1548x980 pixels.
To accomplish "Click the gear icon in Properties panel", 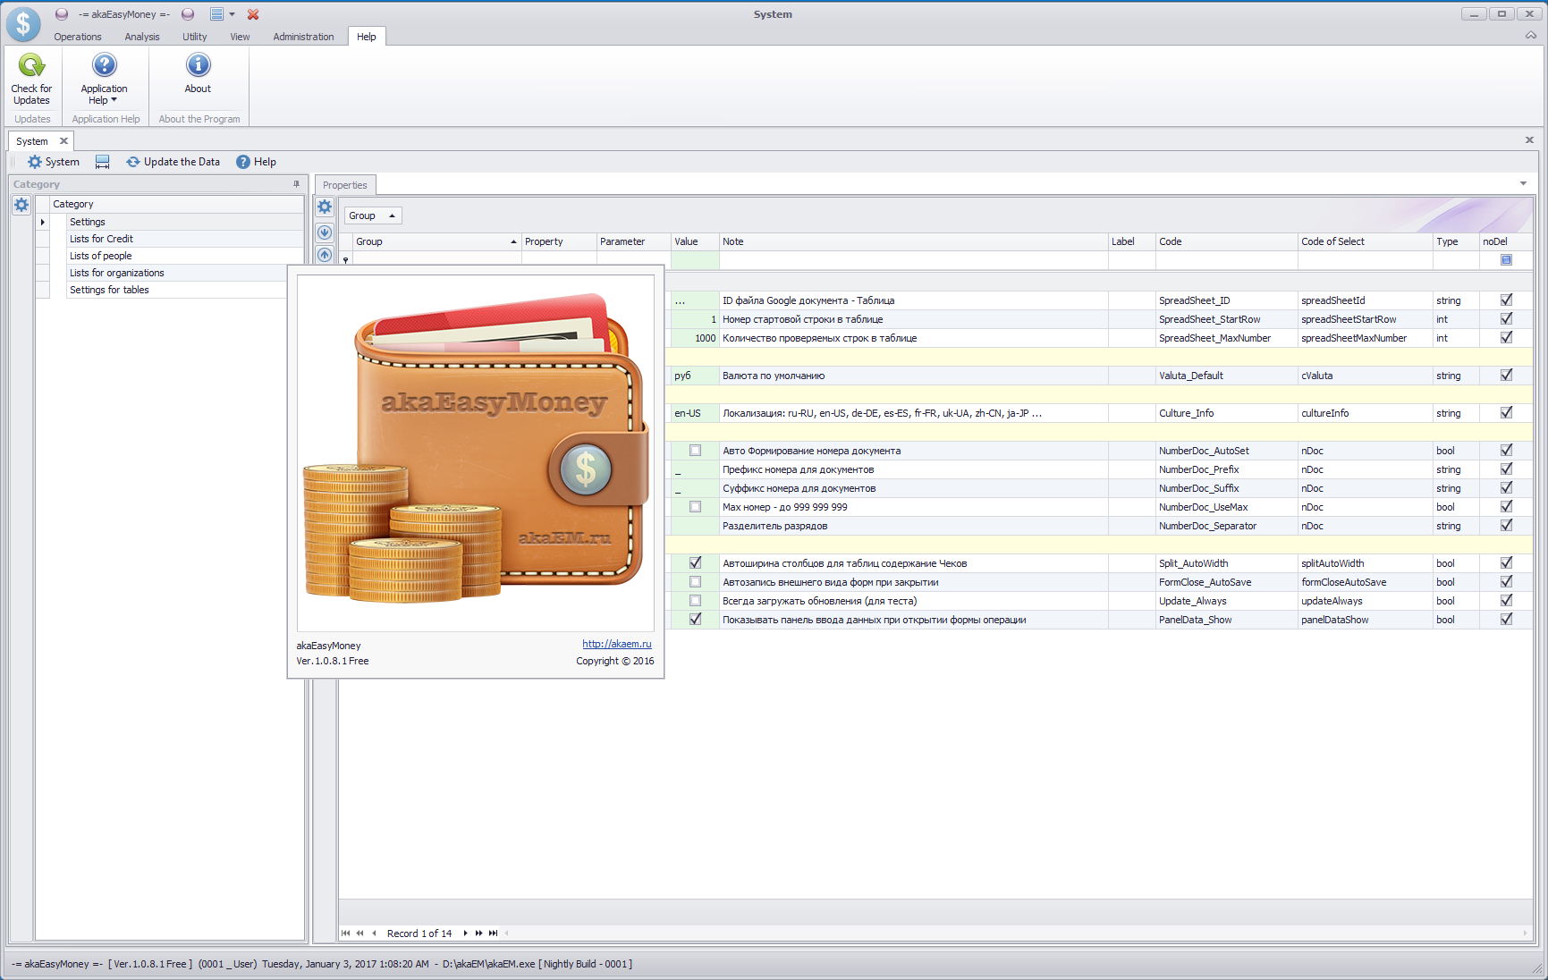I will coord(325,207).
